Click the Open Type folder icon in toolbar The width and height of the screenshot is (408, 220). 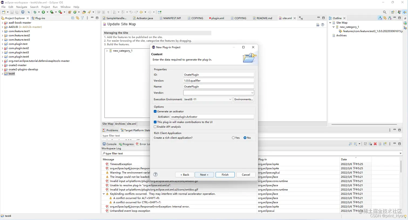pos(84,12)
